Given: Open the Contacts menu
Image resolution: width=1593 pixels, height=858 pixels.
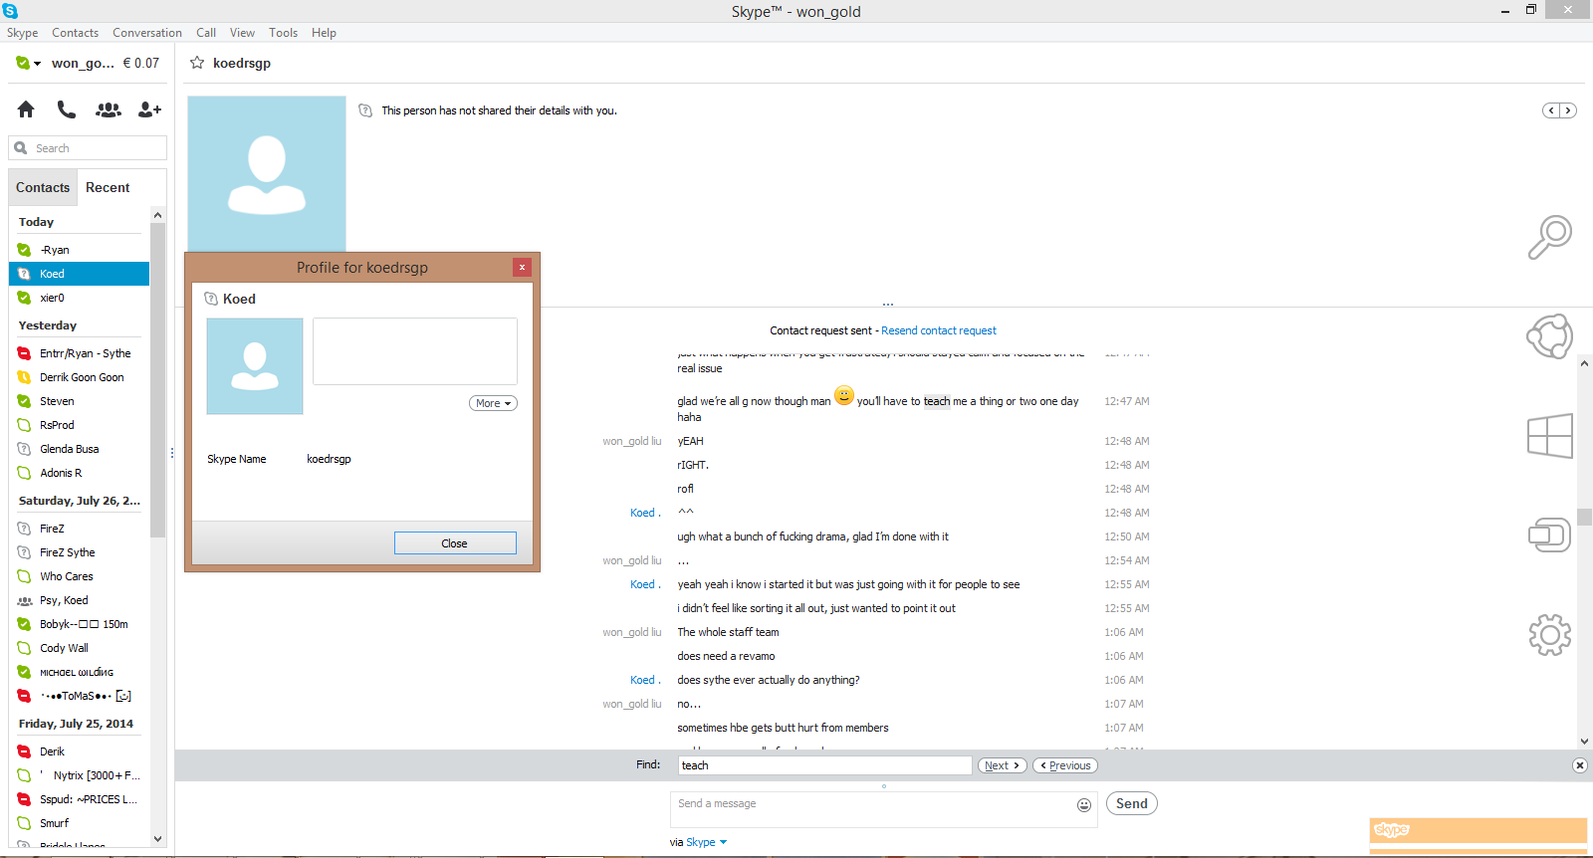Looking at the screenshot, I should point(75,33).
